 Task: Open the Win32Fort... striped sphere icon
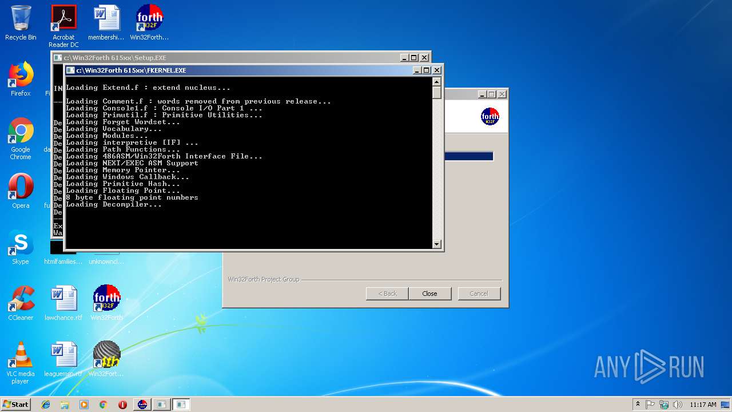[x=106, y=359]
